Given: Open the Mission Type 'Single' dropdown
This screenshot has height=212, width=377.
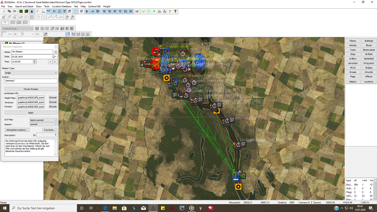Looking at the screenshot, I should [x=31, y=73].
